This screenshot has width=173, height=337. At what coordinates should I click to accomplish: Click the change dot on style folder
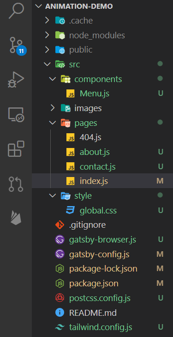[160, 195]
